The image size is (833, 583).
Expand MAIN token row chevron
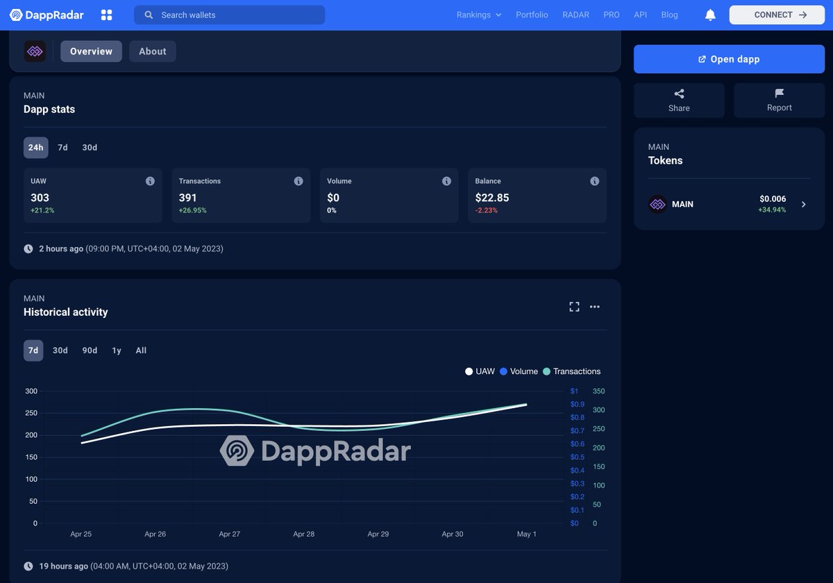[804, 205]
